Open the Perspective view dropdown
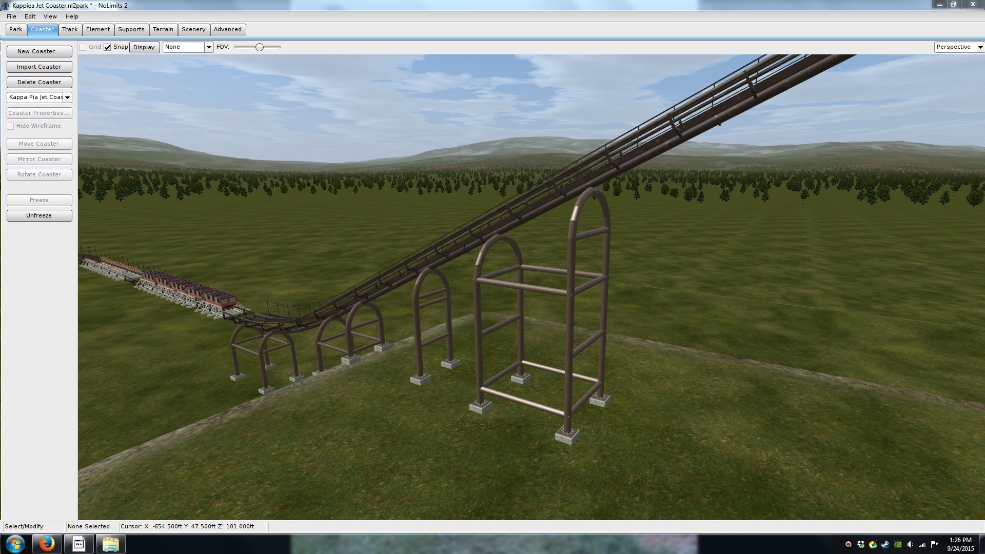The height and width of the screenshot is (554, 985). coord(980,47)
